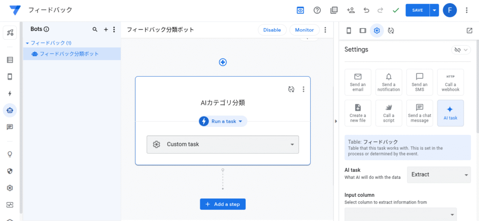This screenshot has width=479, height=221.
Task: Collapse the フィードバック (1) group
Action: [27, 43]
